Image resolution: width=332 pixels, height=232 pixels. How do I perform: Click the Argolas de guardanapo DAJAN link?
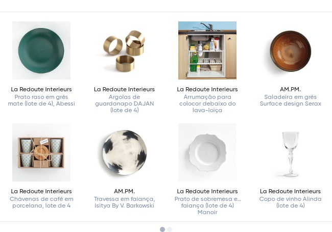(x=124, y=104)
